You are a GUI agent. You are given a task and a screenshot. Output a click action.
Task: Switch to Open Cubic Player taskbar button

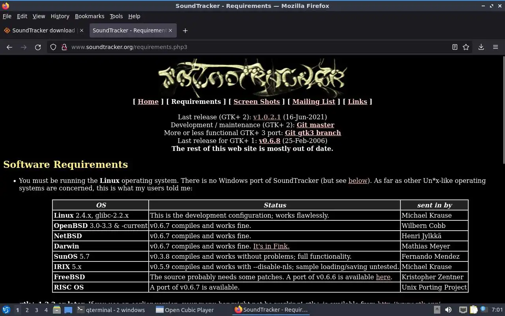click(185, 310)
